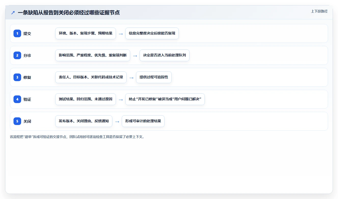Select step number badge 2 for 分诊

coord(17,55)
